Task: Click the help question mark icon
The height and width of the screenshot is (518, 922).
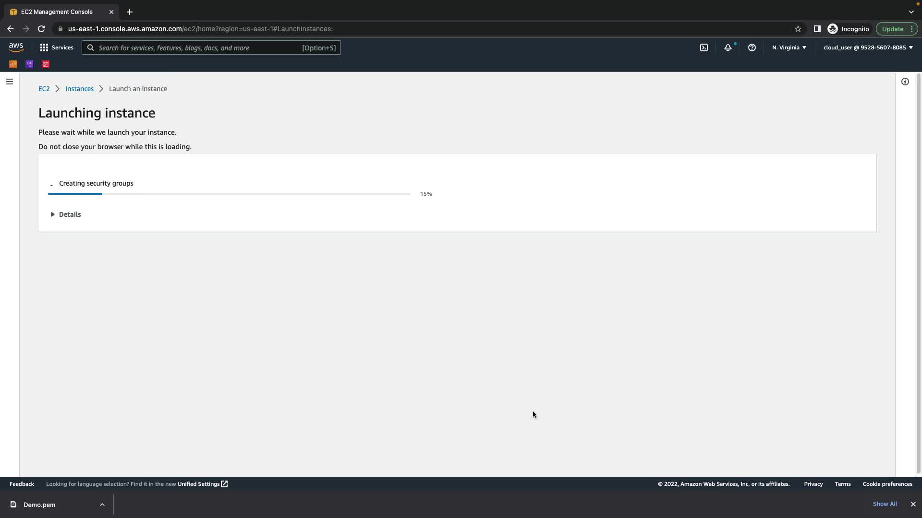Action: click(752, 47)
